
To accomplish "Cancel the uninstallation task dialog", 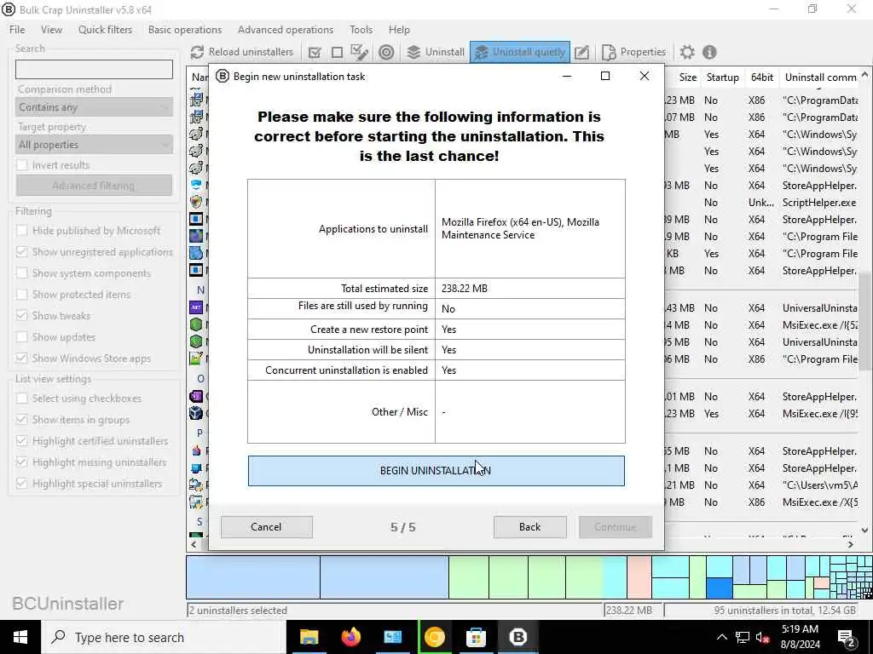I will [266, 526].
